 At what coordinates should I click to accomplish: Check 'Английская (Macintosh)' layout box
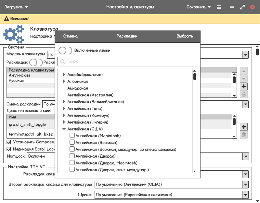pos(72,136)
